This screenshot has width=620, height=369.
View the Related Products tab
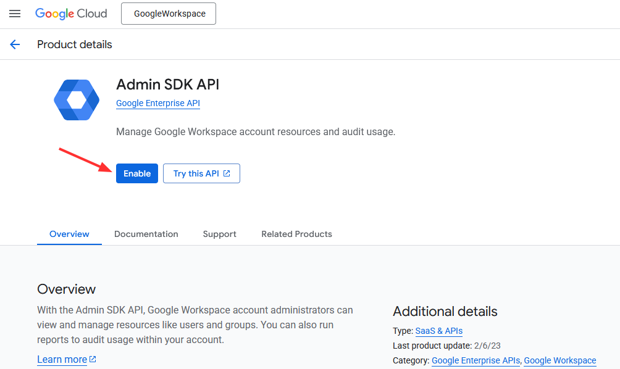click(296, 234)
